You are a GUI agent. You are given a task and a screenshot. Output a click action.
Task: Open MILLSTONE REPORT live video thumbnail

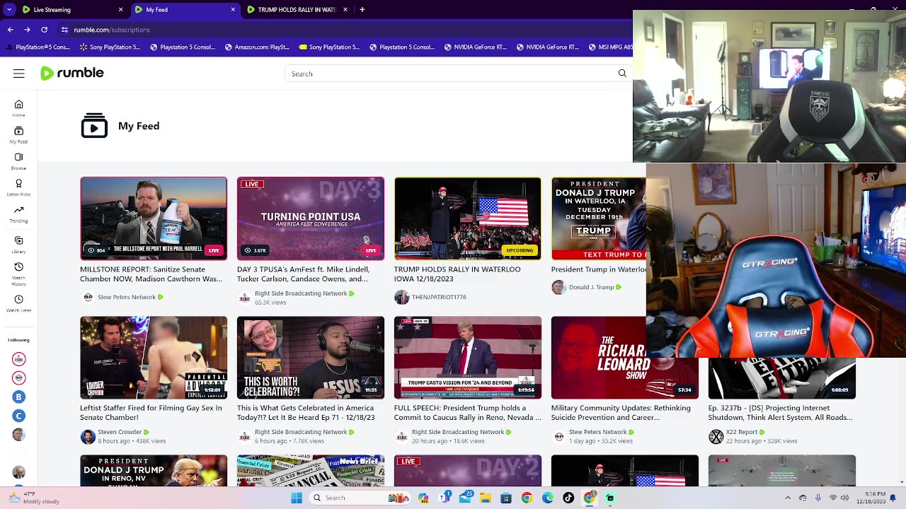(154, 218)
